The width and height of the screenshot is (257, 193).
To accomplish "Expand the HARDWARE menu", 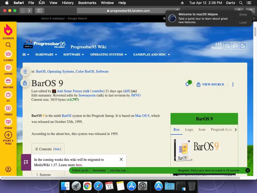I will 46,55.
